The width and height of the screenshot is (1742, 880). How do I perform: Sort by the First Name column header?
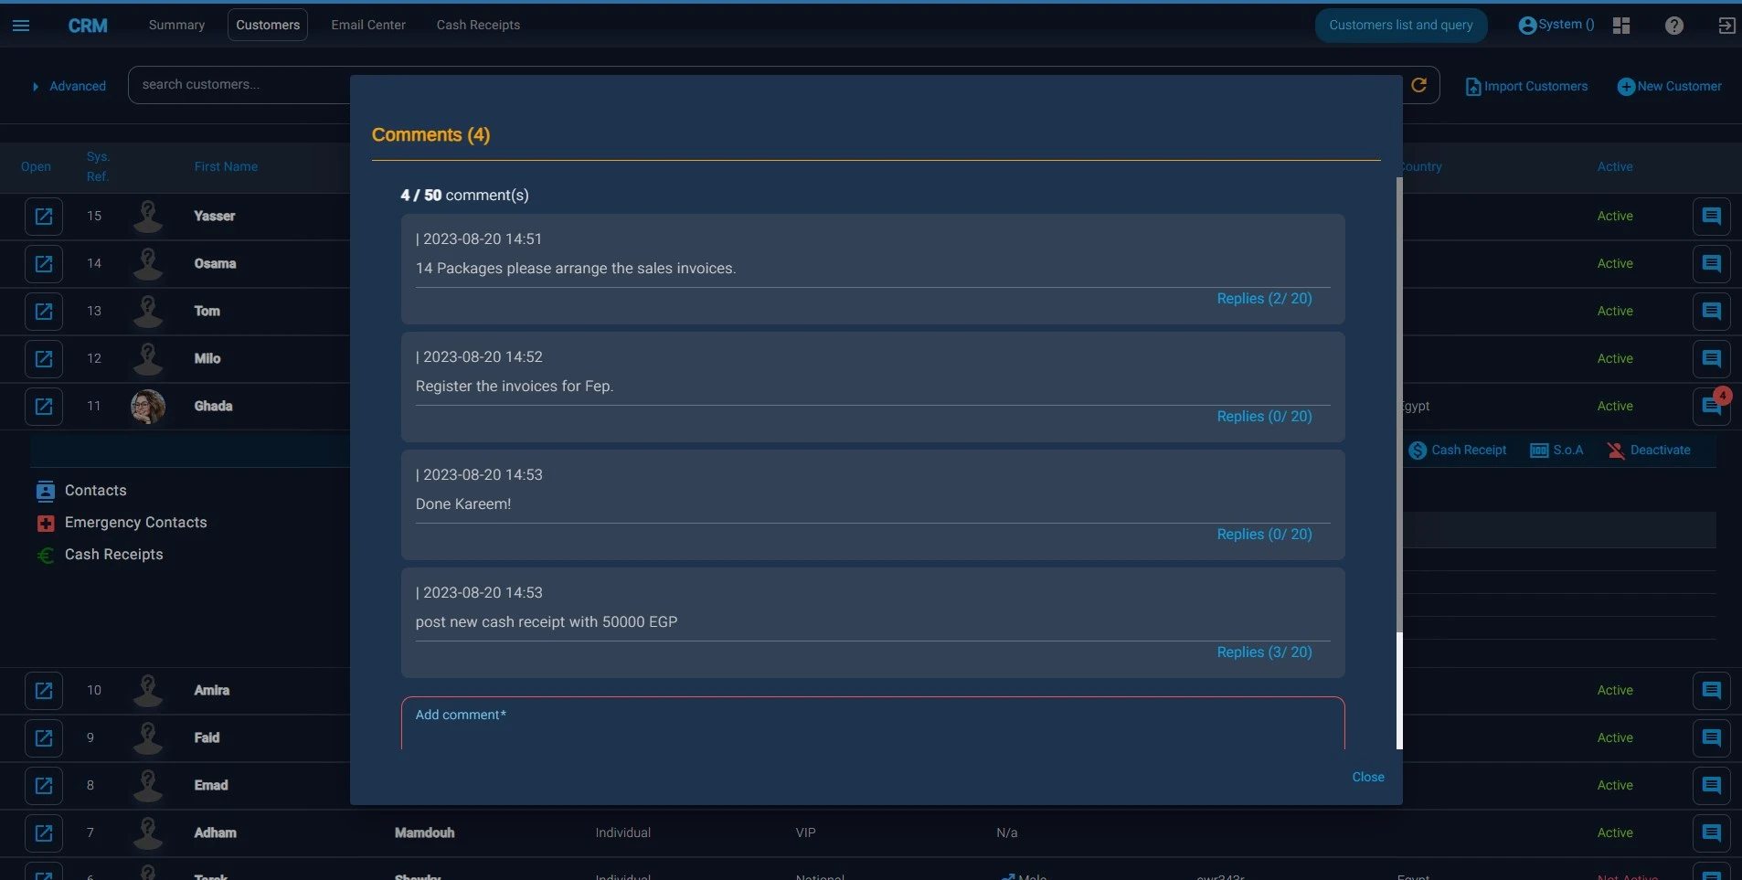226,167
